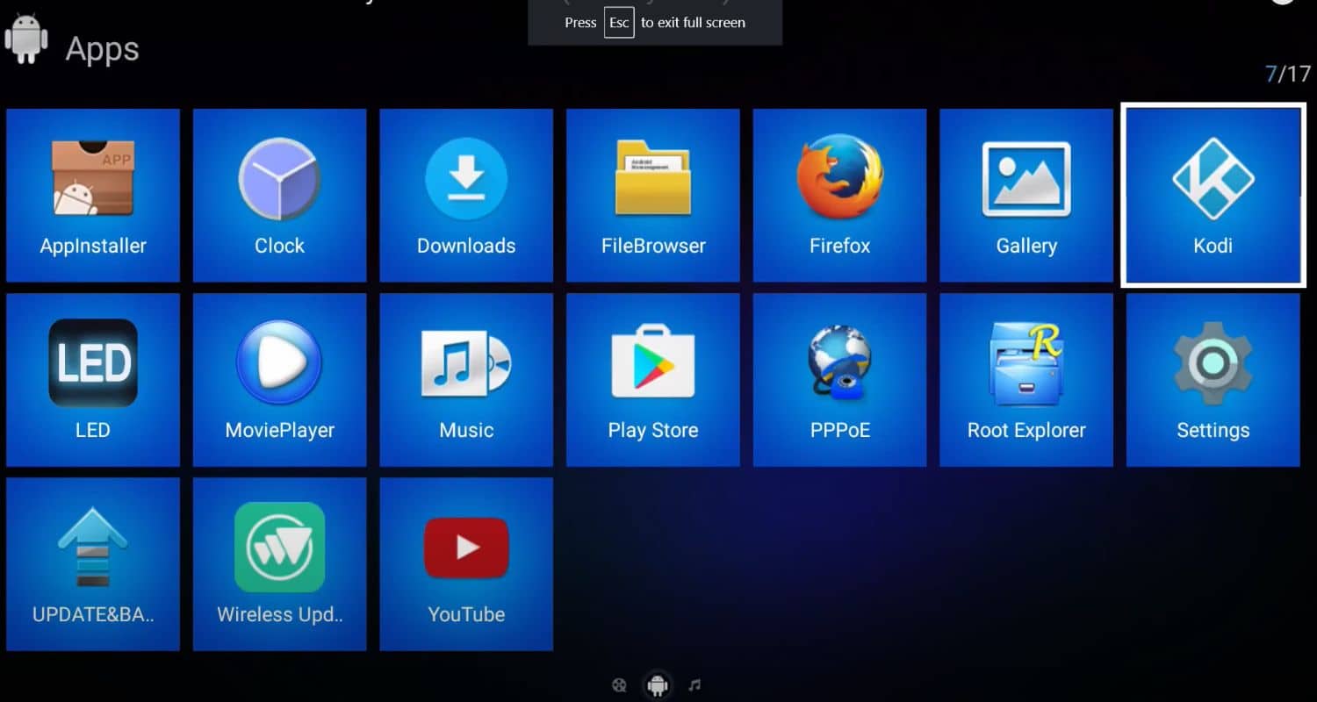Open the UPDATE&BA.. app tile
This screenshot has width=1317, height=702.
point(93,564)
